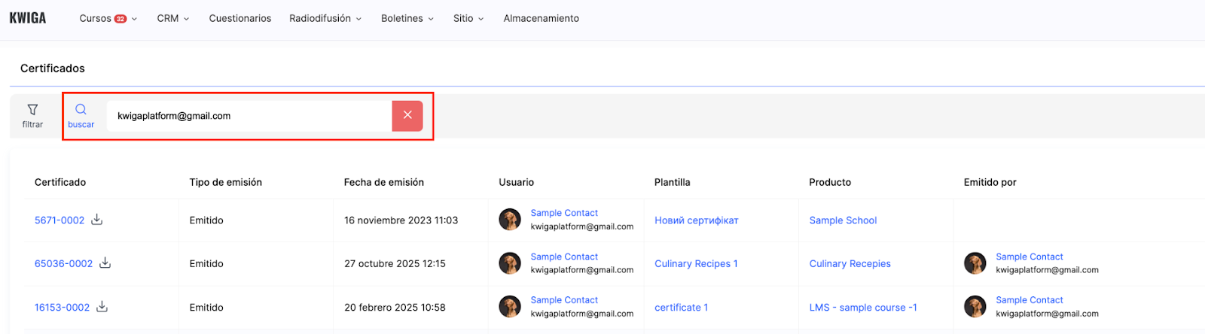The width and height of the screenshot is (1205, 334).
Task: Clear search with red X button
Action: tap(407, 115)
